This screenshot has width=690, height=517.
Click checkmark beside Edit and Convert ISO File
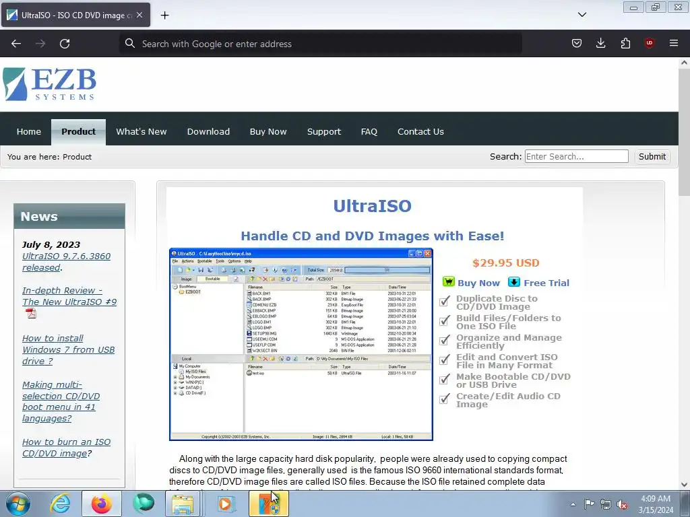[x=445, y=360]
